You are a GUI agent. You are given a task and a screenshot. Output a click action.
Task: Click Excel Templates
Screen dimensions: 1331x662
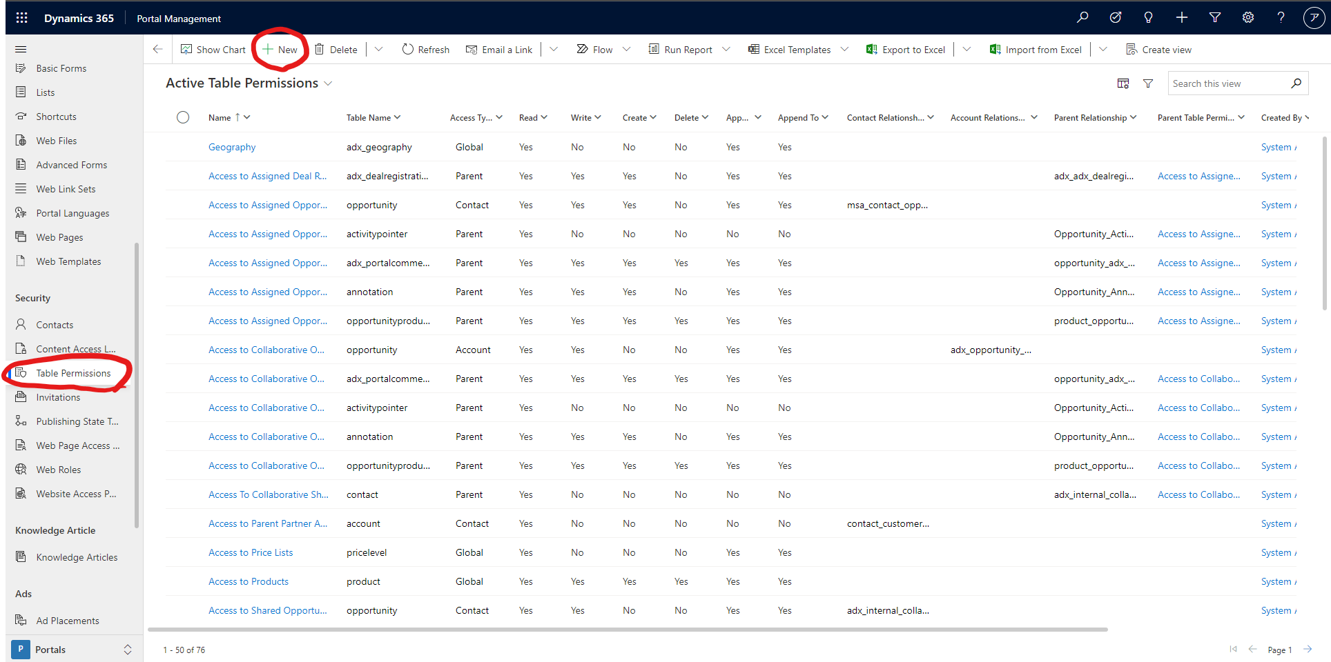(790, 50)
